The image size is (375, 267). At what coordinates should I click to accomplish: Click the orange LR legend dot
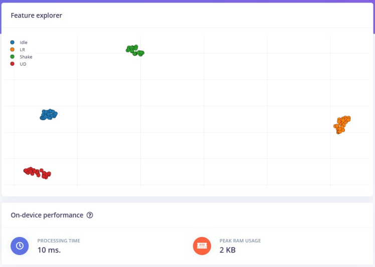point(12,50)
